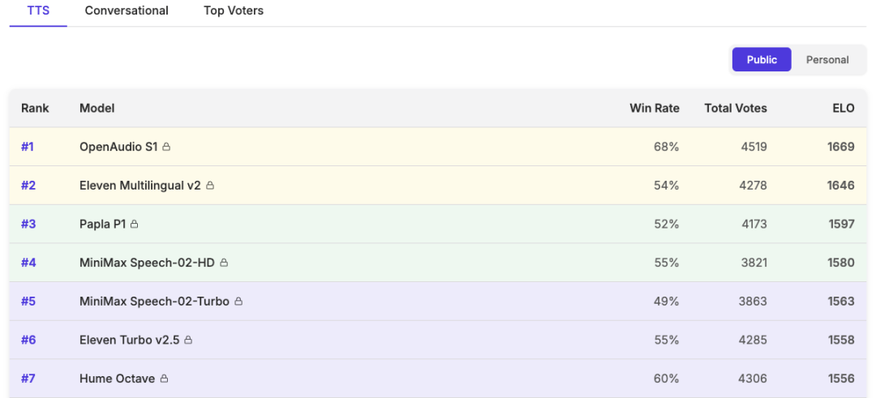Click the lock icon next to Eleven Multilingual v2
Image resolution: width=876 pixels, height=398 pixels.
coord(210,186)
